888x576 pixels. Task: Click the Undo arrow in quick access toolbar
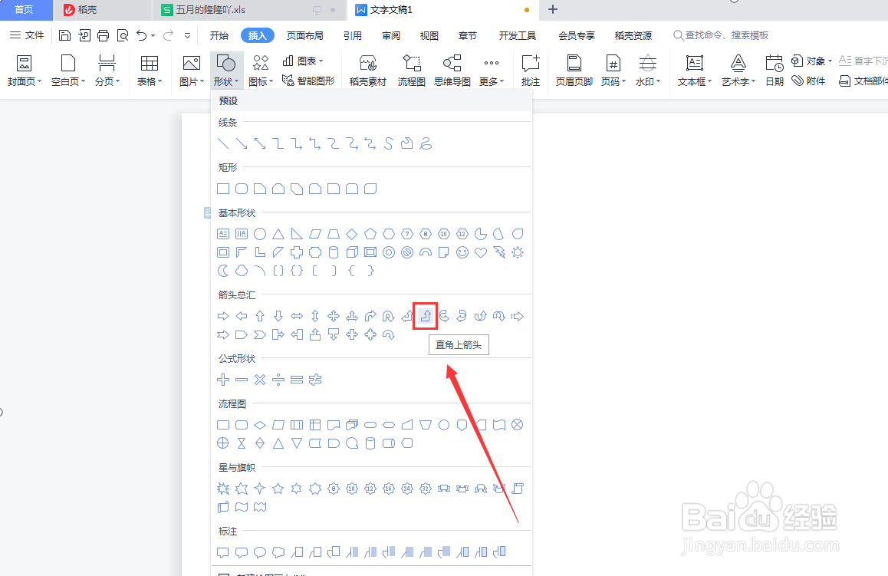coord(143,35)
